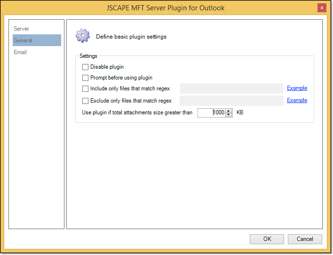Confirm settings with OK button
The height and width of the screenshot is (255, 333).
coord(267,239)
